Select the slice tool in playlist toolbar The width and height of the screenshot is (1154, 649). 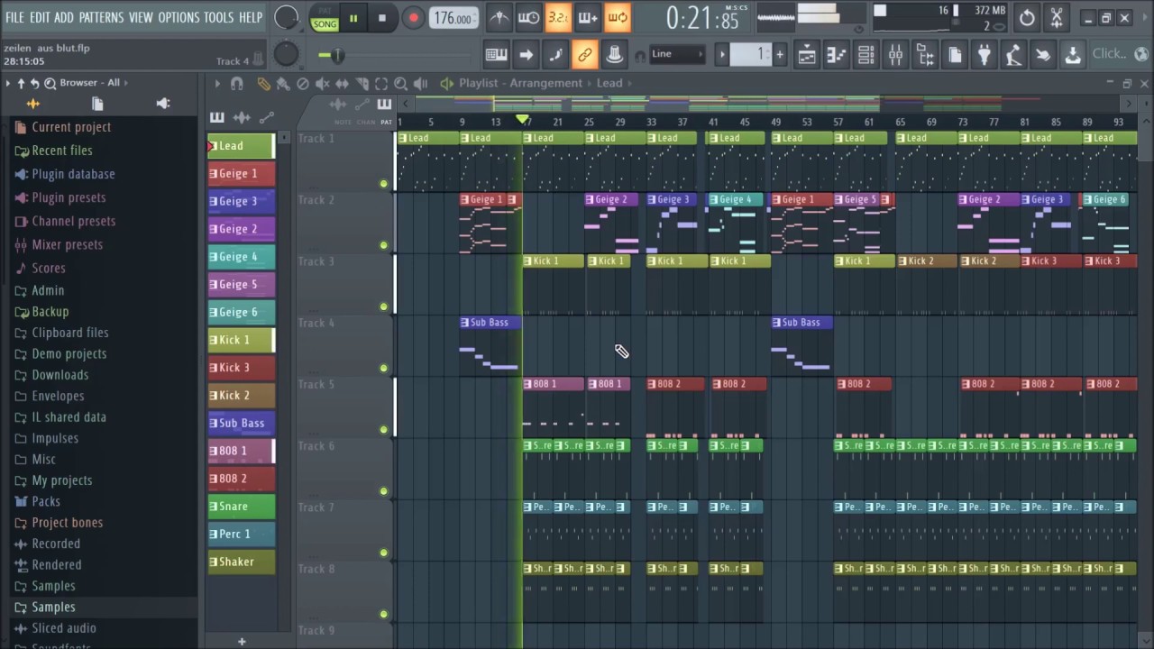pos(362,83)
